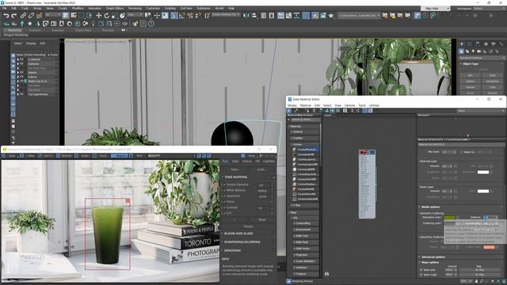The image size is (507, 285).
Task: Click the Undo arrow in main toolbar
Action: [6, 16]
